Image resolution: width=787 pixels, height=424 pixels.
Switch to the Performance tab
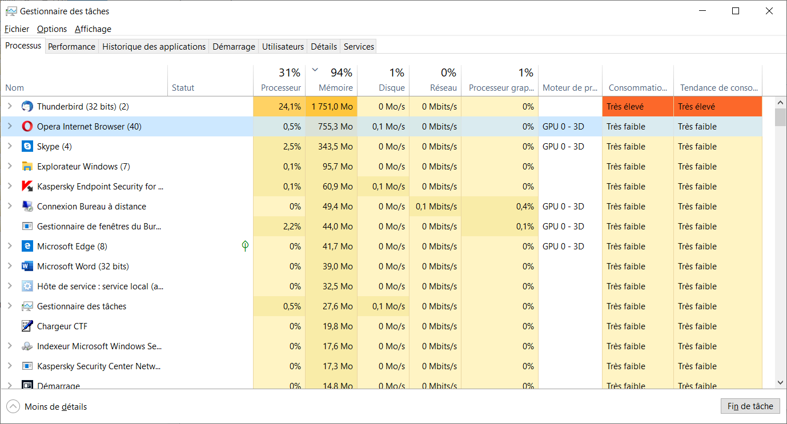pos(71,47)
